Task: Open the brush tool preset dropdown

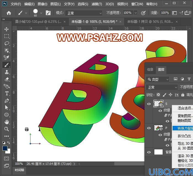Action: click(26, 13)
